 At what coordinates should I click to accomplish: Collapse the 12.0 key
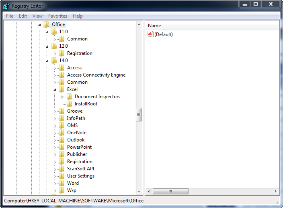pyautogui.click(x=47, y=46)
